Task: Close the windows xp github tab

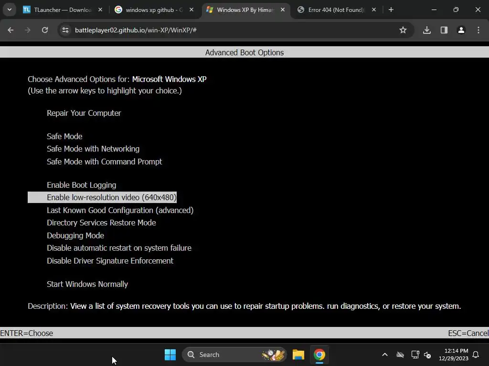Action: [x=191, y=10]
